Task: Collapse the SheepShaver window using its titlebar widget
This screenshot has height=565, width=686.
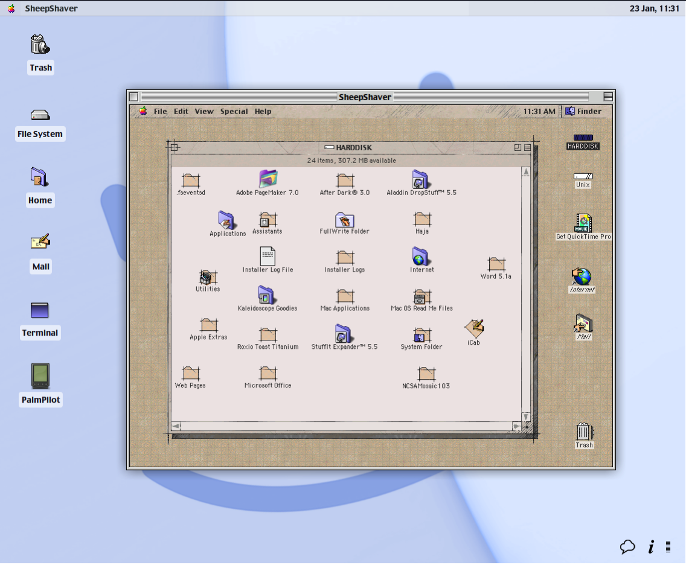Action: click(x=607, y=97)
